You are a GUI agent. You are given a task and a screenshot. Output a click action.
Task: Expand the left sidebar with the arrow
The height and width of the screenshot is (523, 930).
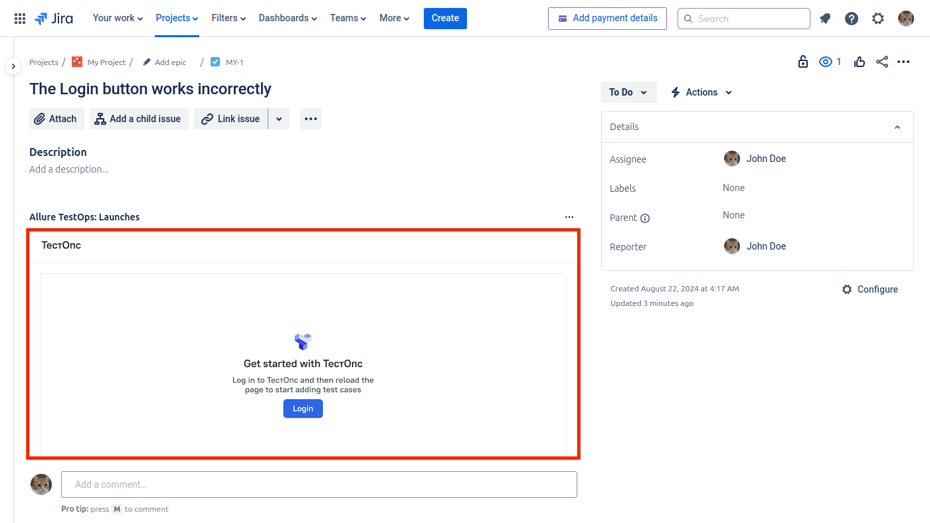(x=13, y=66)
